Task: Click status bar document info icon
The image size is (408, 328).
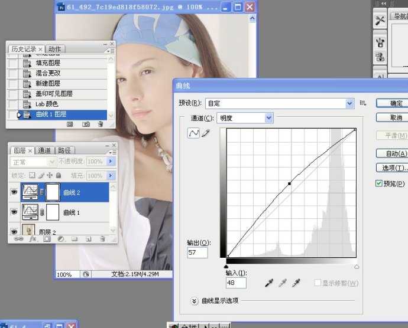Action: [86, 274]
